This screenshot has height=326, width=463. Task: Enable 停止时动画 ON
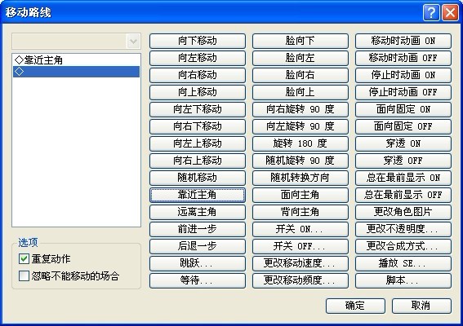pyautogui.click(x=403, y=75)
